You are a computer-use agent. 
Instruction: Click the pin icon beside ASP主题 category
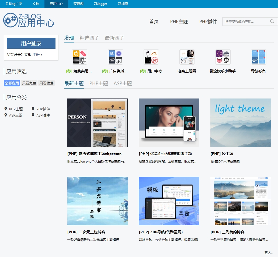pyautogui.click(x=6, y=115)
